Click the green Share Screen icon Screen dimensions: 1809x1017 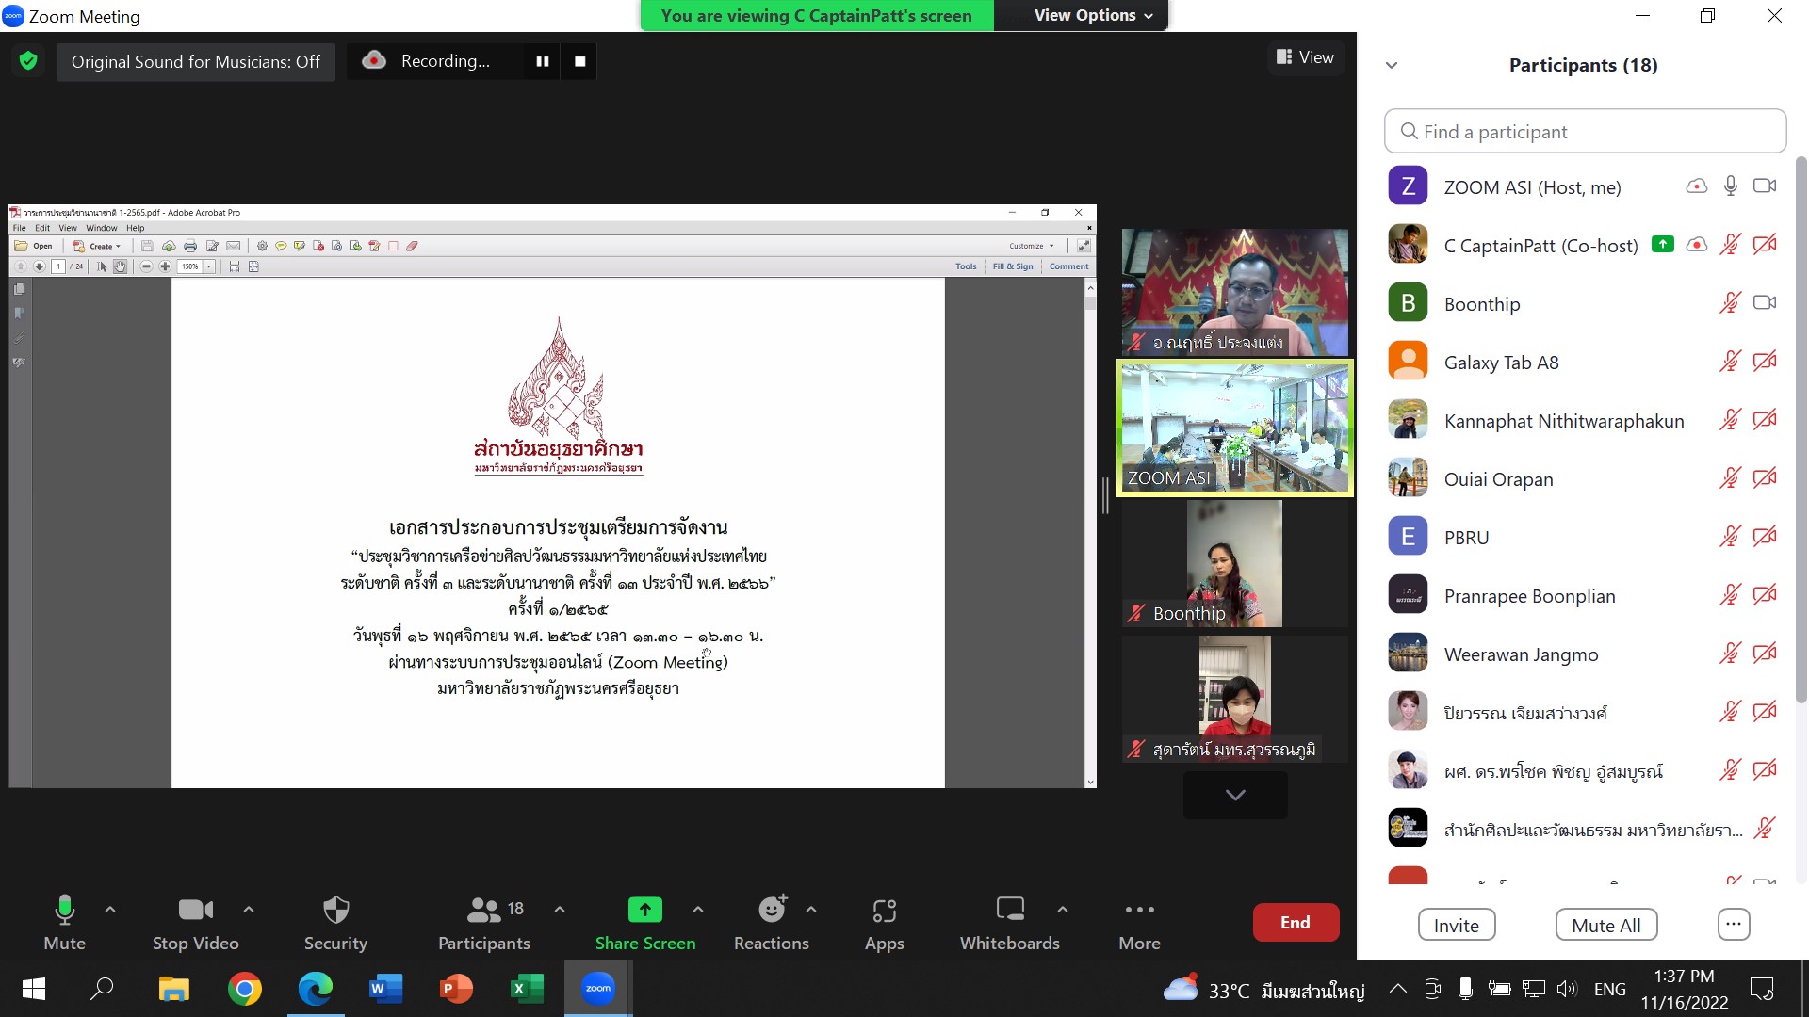(x=645, y=910)
